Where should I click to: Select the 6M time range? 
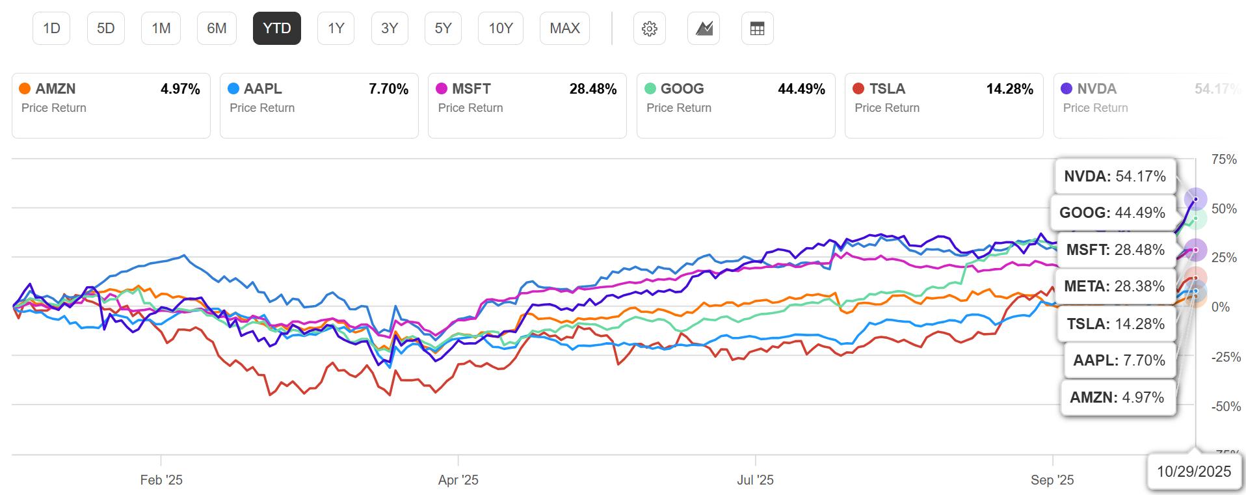pos(217,28)
